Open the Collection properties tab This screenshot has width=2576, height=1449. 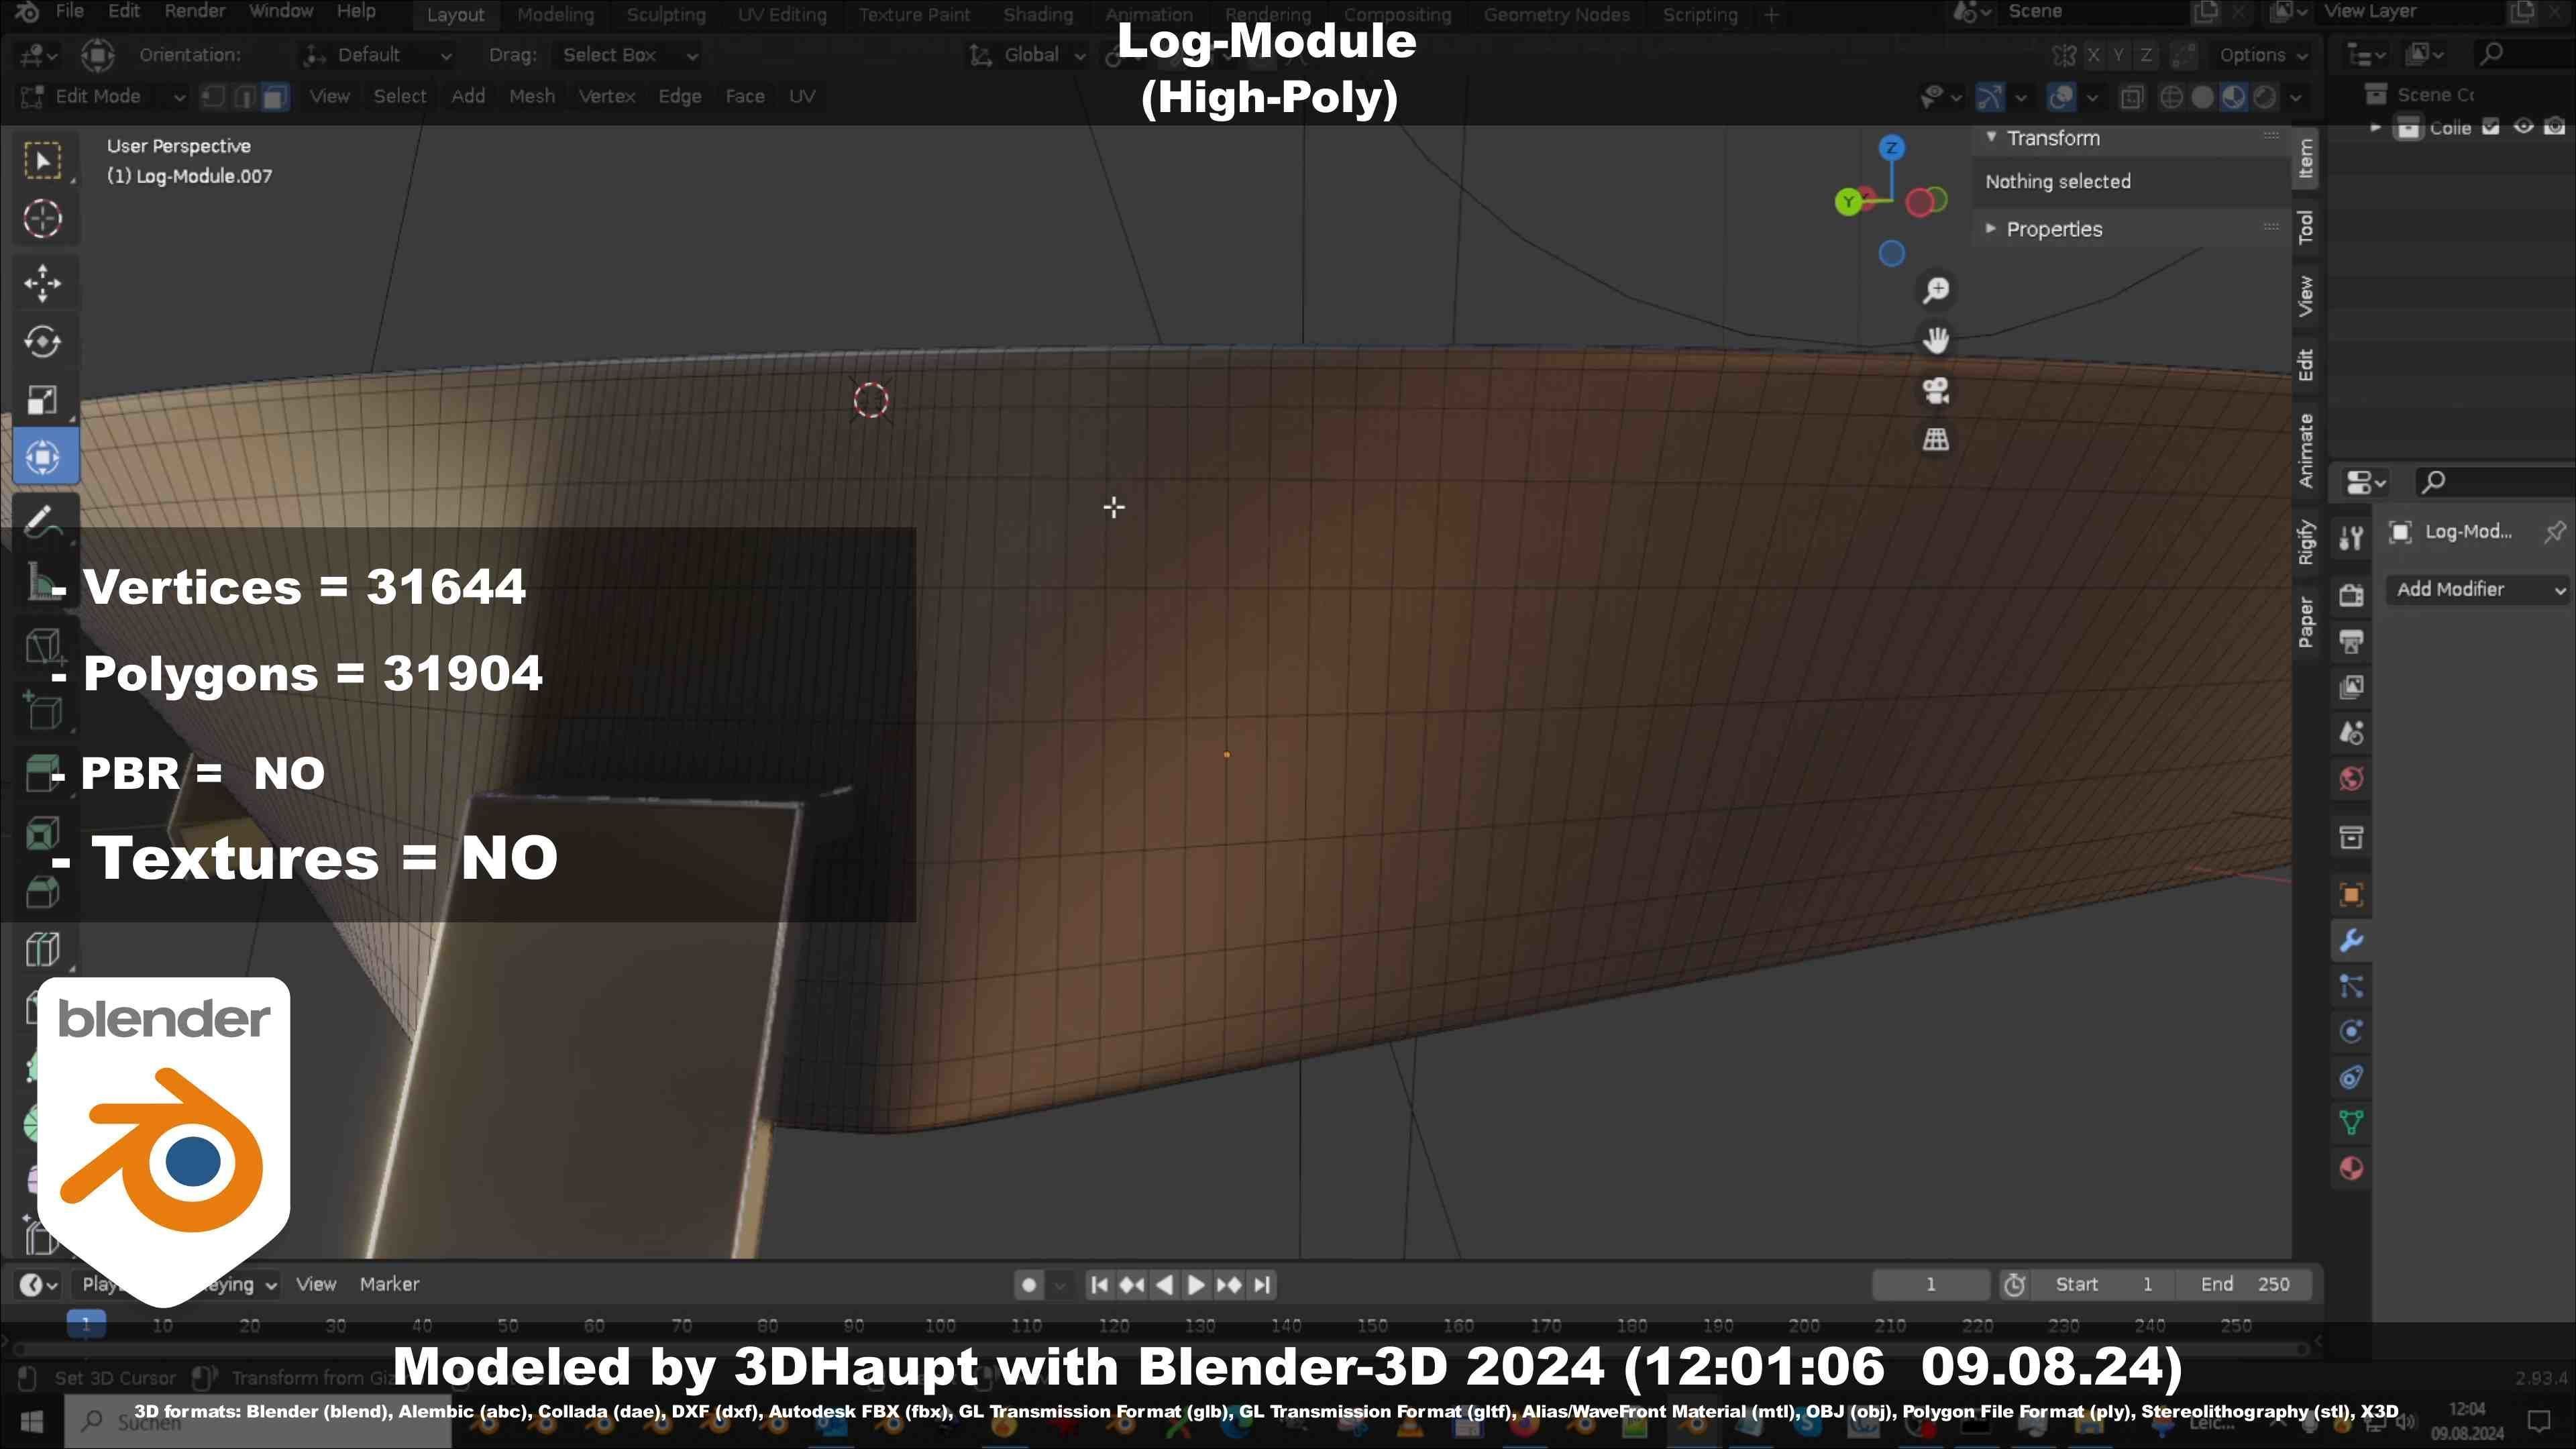tap(2351, 837)
